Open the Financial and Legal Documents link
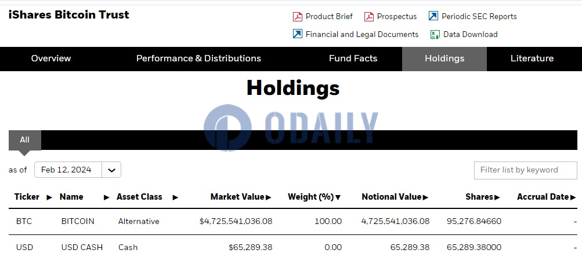Viewport: 582px width, 257px height. 362,34
